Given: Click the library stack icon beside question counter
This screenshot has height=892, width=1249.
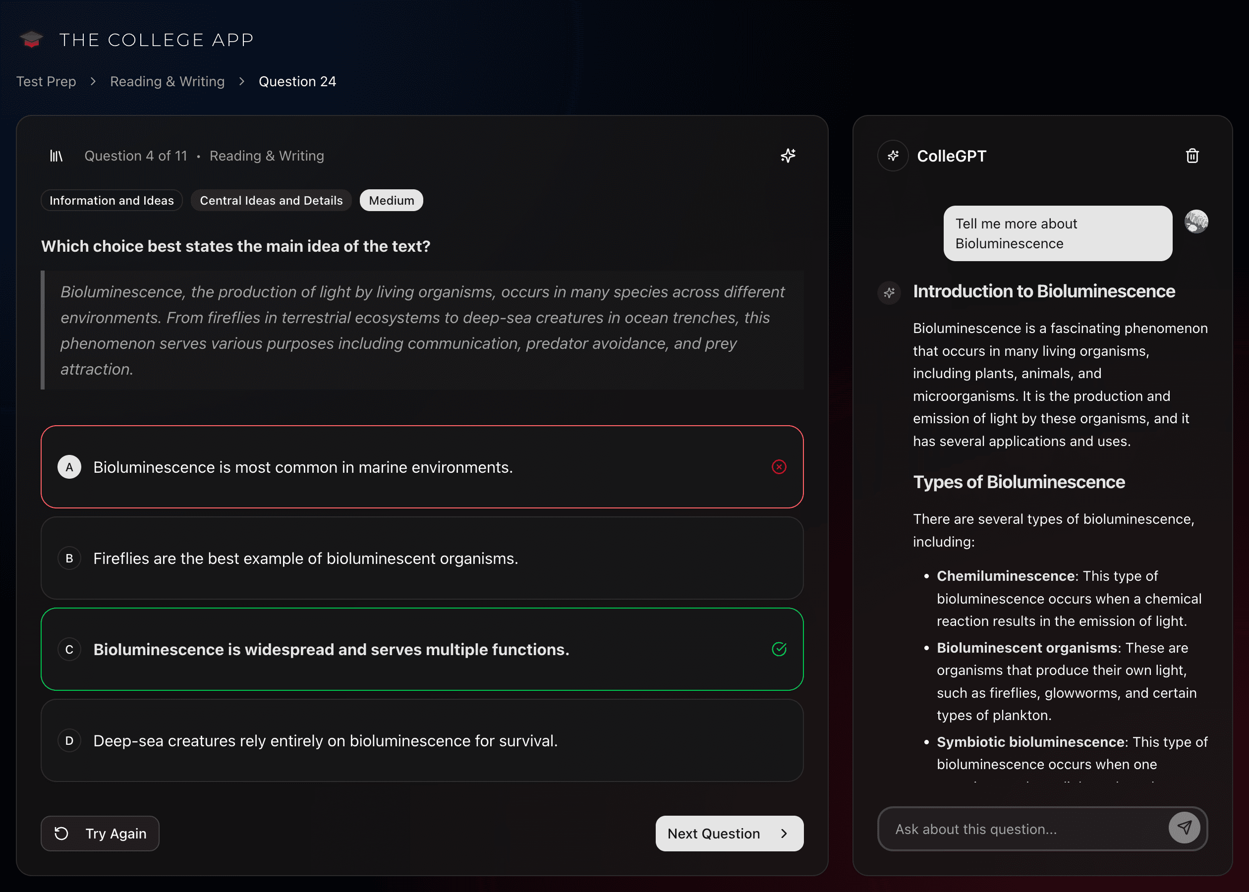Looking at the screenshot, I should 57,156.
